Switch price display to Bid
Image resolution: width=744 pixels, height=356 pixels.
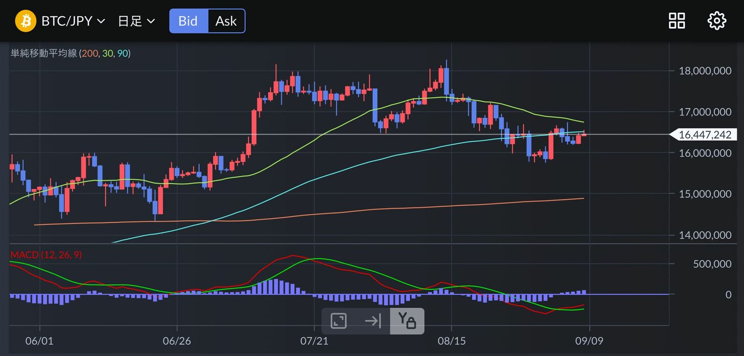(189, 21)
